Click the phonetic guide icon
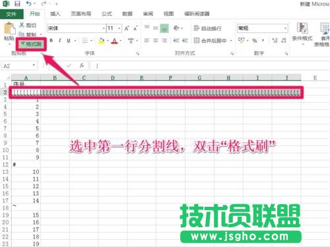Image resolution: width=330 pixels, height=247 pixels. [131, 40]
